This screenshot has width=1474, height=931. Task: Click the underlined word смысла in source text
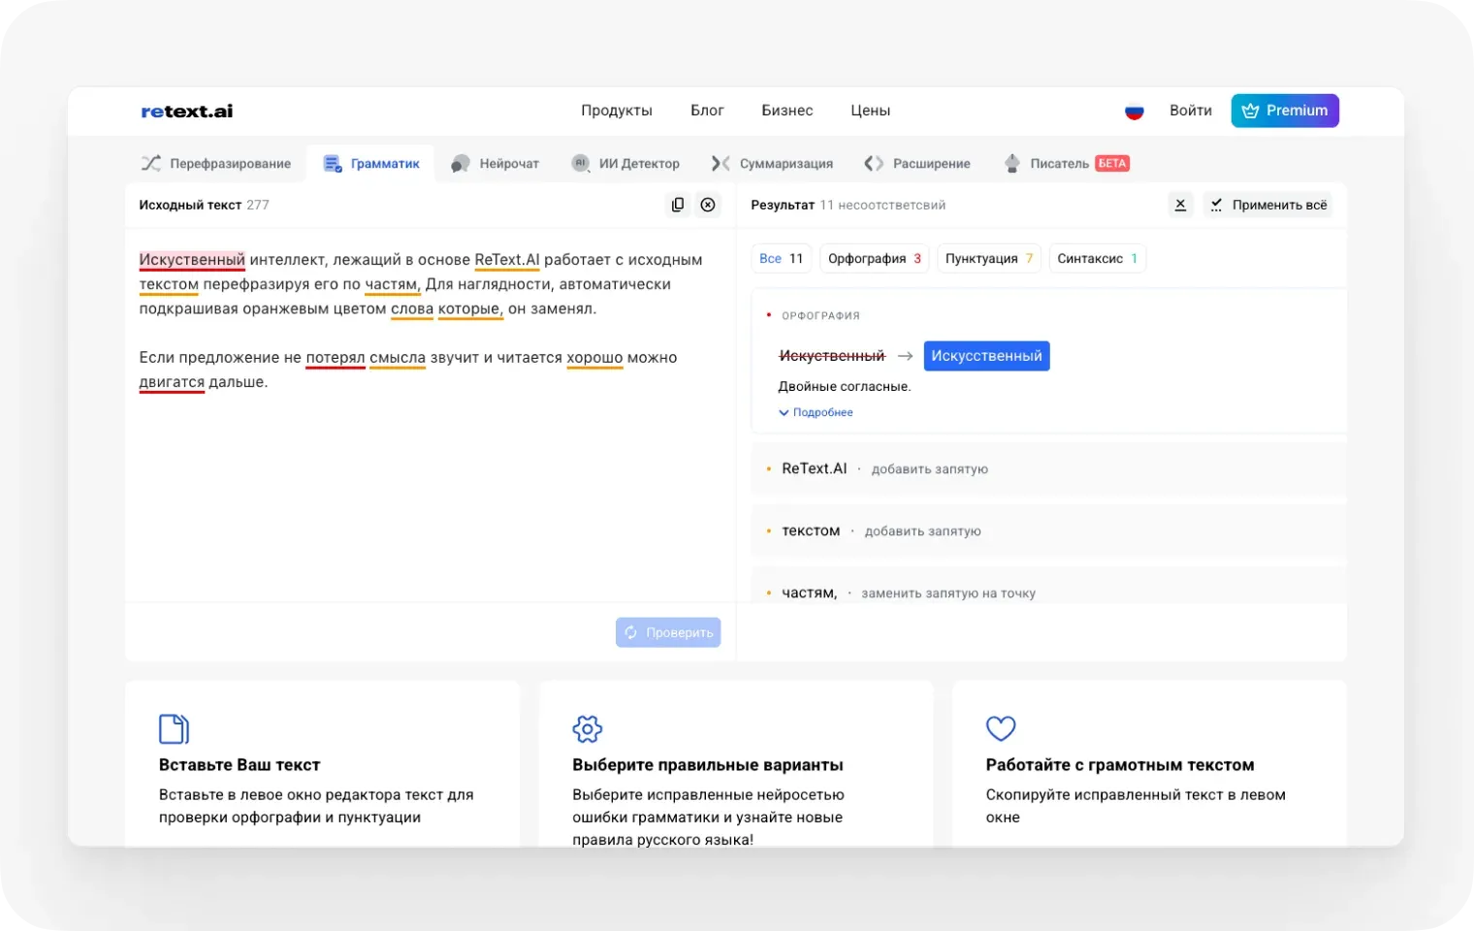[398, 358]
